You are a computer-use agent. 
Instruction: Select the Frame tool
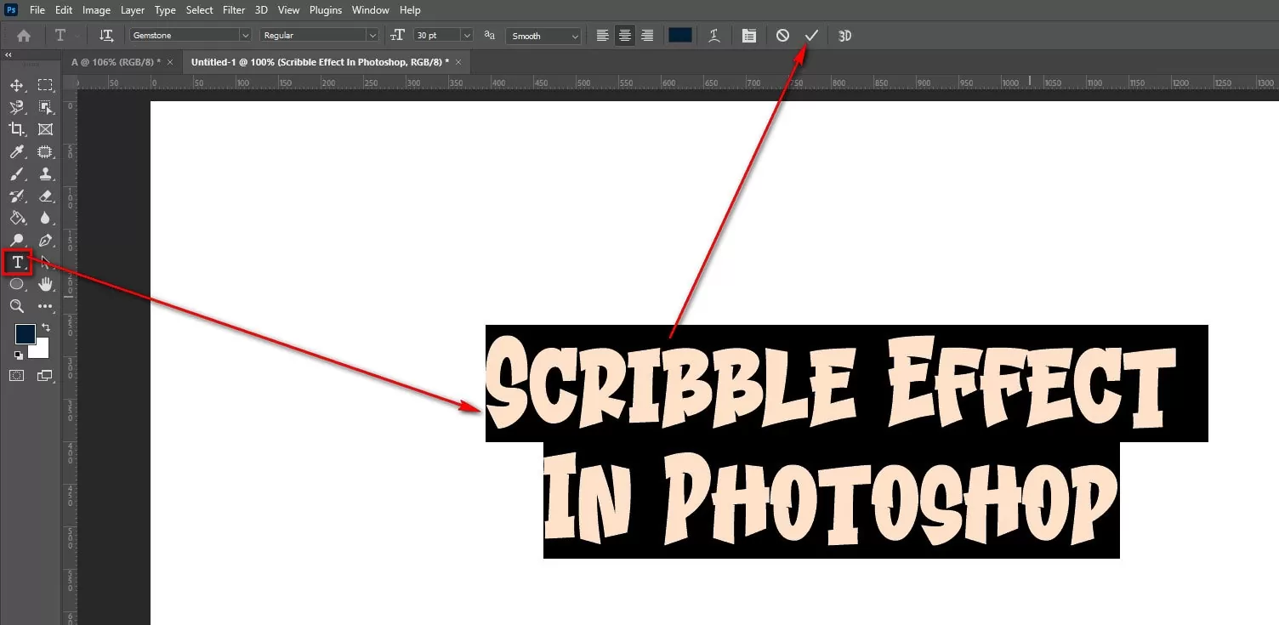(45, 129)
